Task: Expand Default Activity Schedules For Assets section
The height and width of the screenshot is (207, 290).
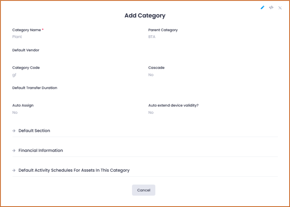Action: pos(74,170)
